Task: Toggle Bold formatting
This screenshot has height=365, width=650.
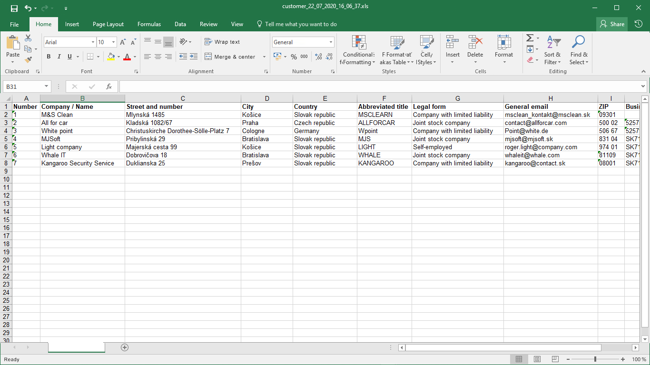Action: click(x=49, y=57)
